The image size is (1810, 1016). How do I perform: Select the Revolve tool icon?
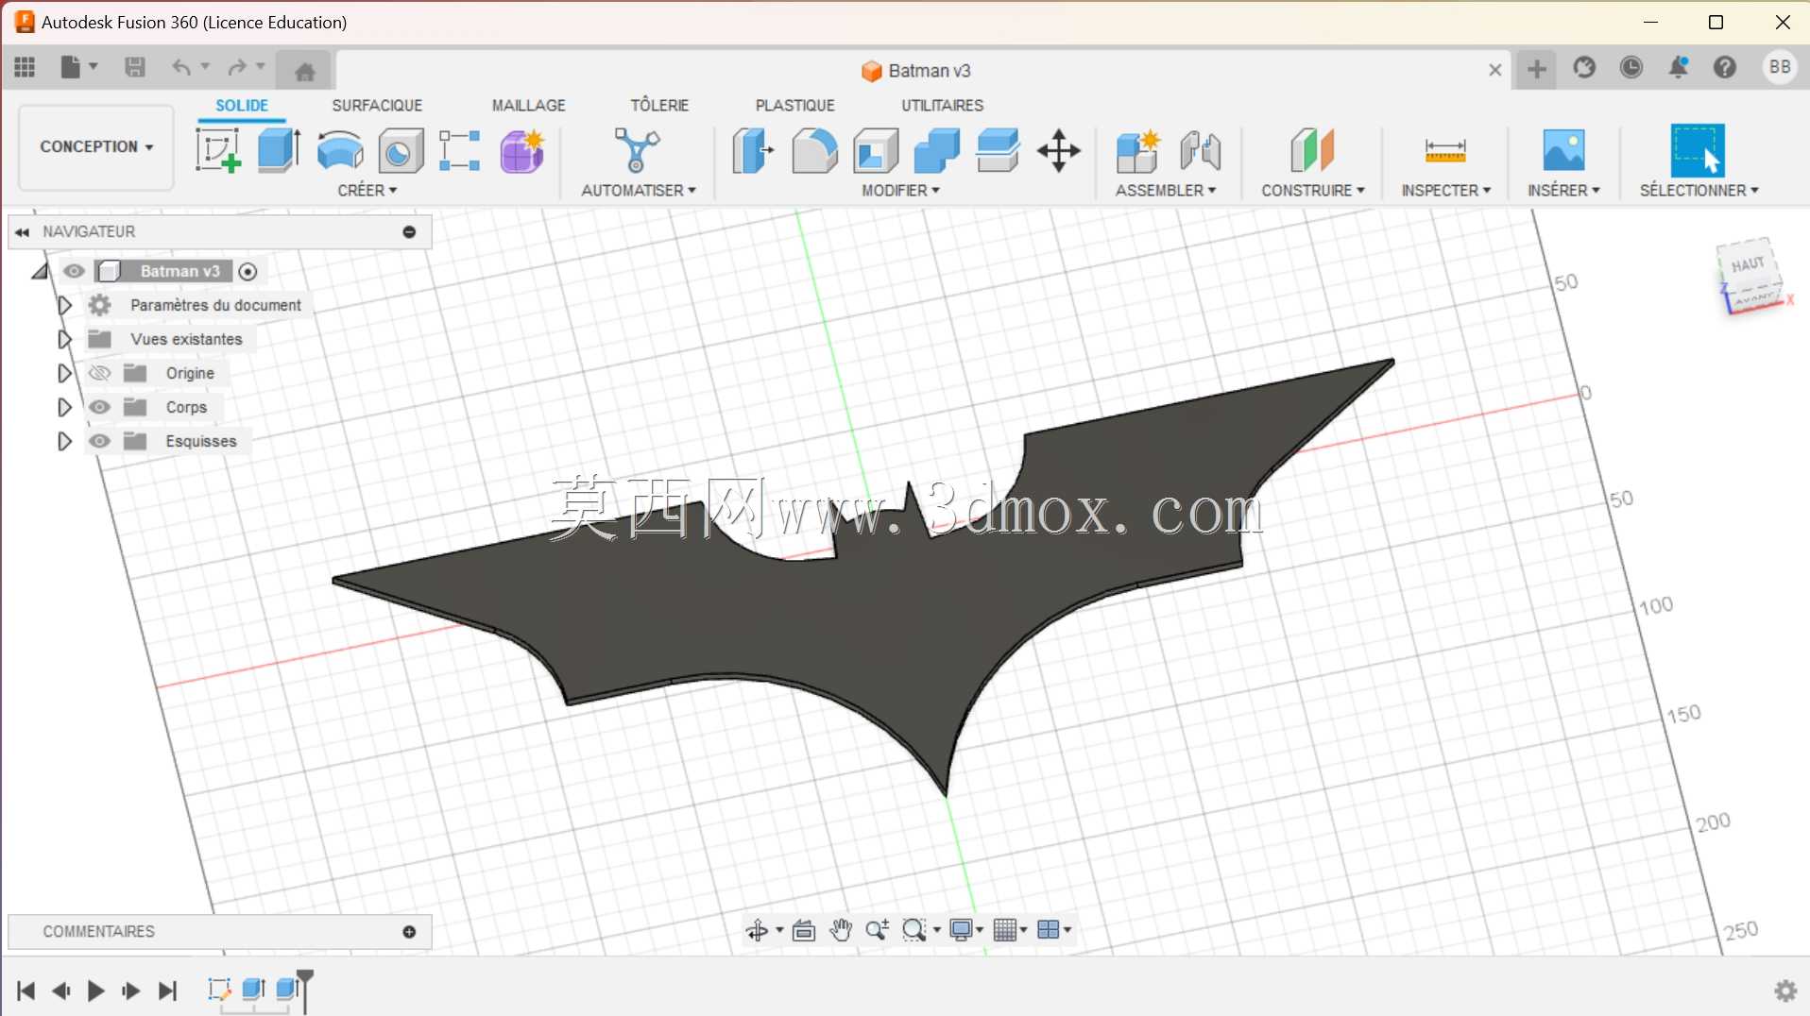340,150
